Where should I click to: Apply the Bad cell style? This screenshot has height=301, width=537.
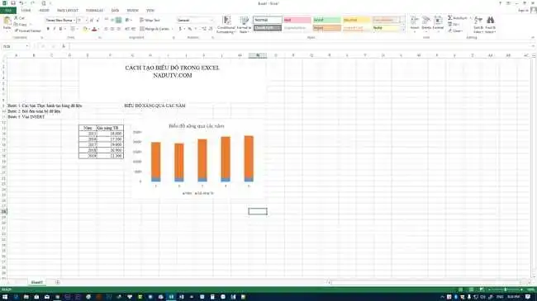[297, 20]
